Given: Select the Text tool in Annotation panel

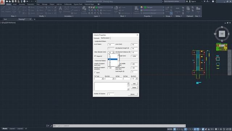Looking at the screenshot, I should pyautogui.click(x=60, y=9).
